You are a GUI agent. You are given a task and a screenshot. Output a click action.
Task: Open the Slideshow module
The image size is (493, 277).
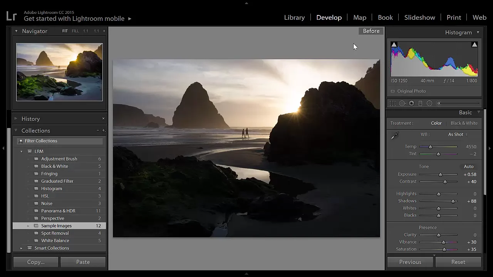pyautogui.click(x=419, y=17)
